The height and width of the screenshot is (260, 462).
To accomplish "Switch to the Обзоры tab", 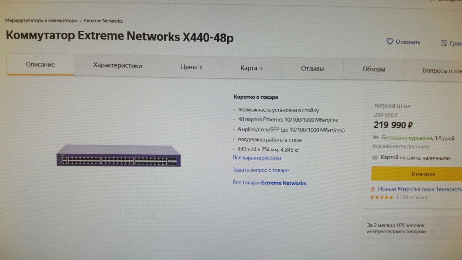I will click(x=374, y=69).
